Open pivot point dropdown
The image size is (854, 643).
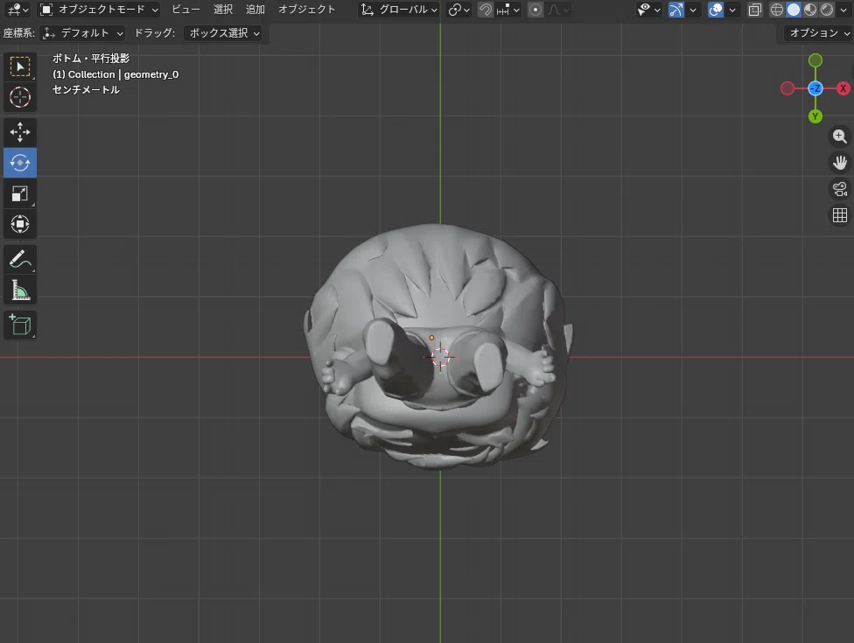(x=458, y=10)
